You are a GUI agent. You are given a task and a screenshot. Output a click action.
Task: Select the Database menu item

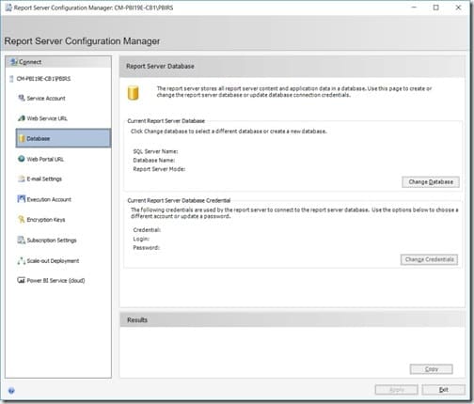[63, 138]
